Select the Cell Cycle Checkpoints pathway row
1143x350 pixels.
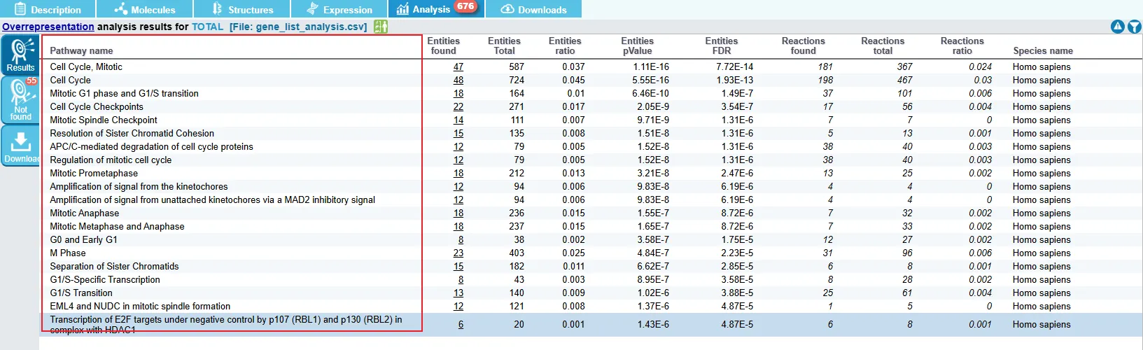(97, 106)
